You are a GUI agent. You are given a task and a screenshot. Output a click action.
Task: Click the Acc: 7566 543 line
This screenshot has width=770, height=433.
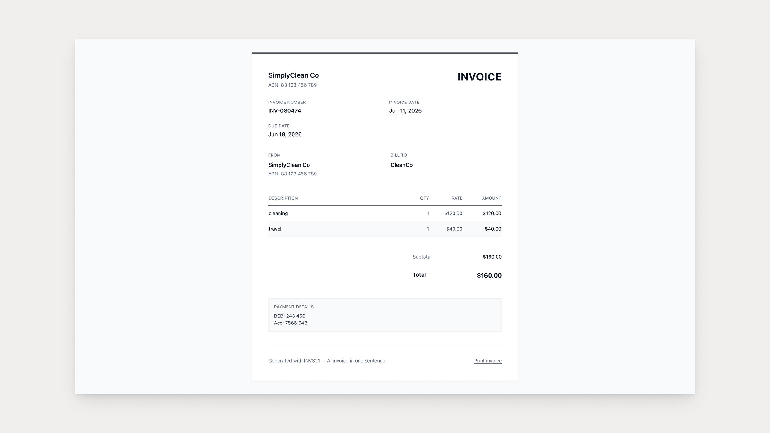pos(291,323)
